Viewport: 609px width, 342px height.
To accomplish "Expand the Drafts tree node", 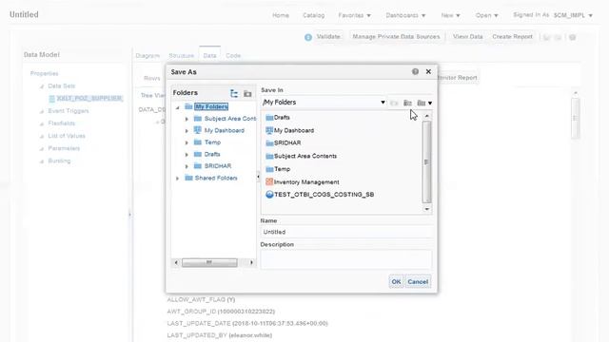I will pyautogui.click(x=187, y=155).
